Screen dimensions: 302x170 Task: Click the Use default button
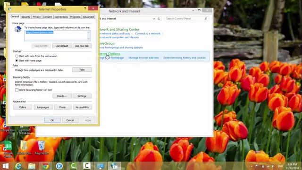[62, 46]
